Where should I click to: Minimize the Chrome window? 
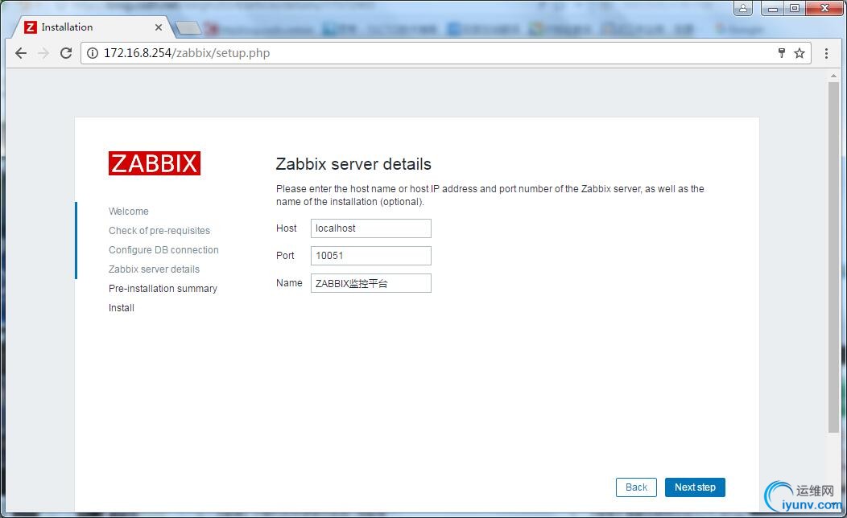pos(772,8)
